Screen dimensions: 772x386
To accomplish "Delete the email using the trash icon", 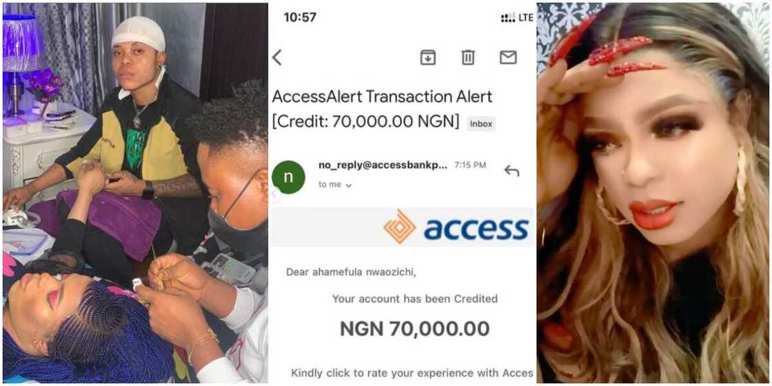I will point(468,58).
